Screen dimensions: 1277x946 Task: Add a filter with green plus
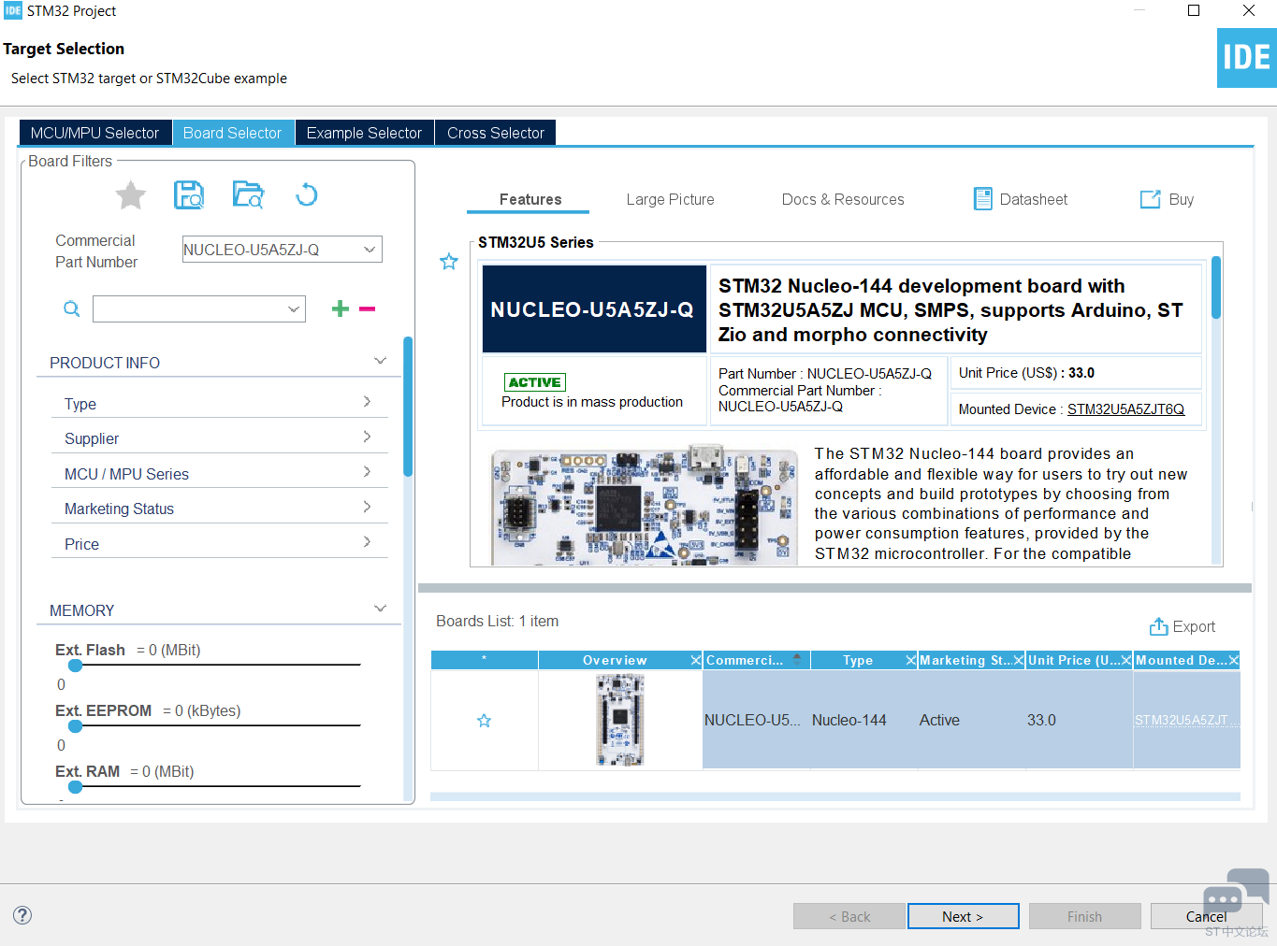(x=341, y=308)
